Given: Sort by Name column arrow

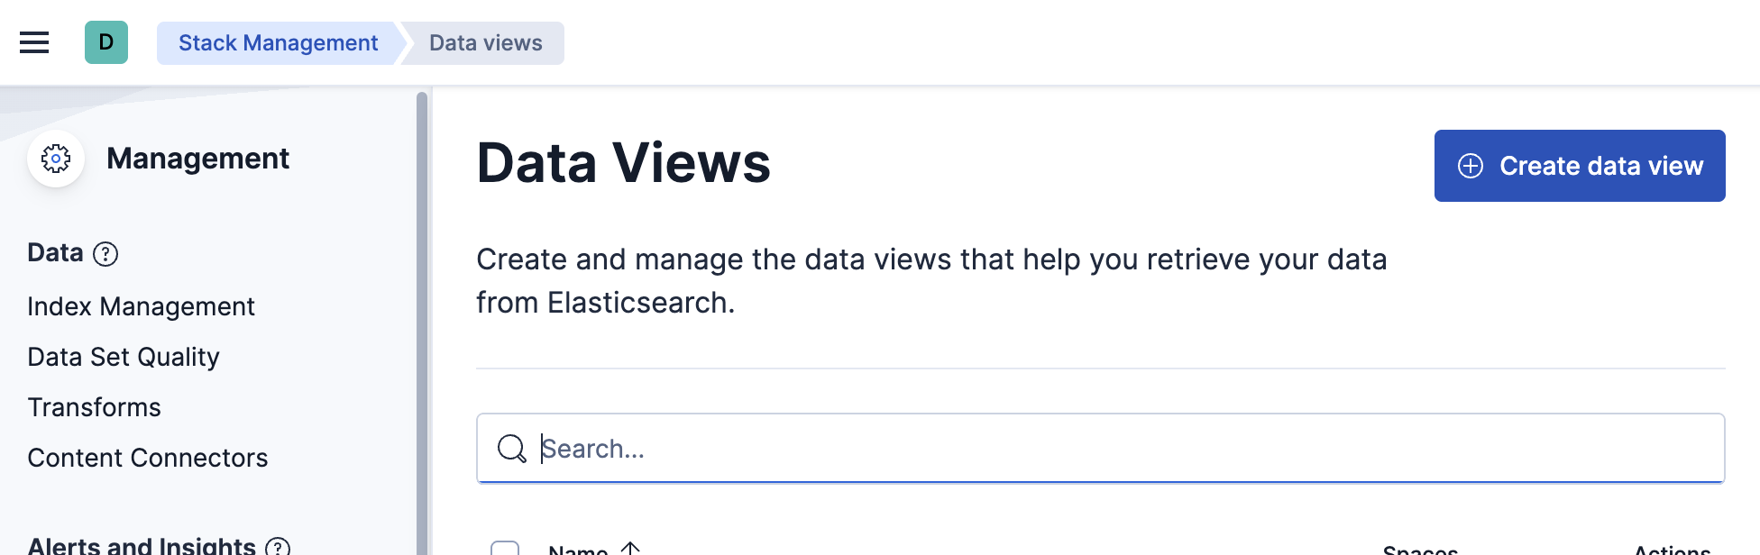Looking at the screenshot, I should pyautogui.click(x=630, y=548).
